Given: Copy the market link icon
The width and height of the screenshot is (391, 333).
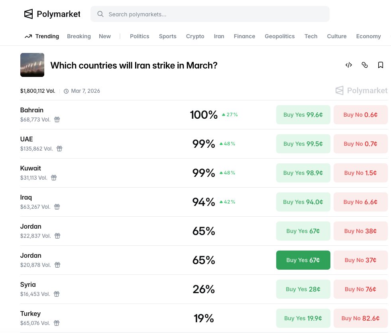Looking at the screenshot, I should tap(364, 65).
